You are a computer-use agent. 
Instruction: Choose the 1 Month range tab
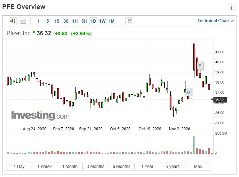(x=70, y=167)
